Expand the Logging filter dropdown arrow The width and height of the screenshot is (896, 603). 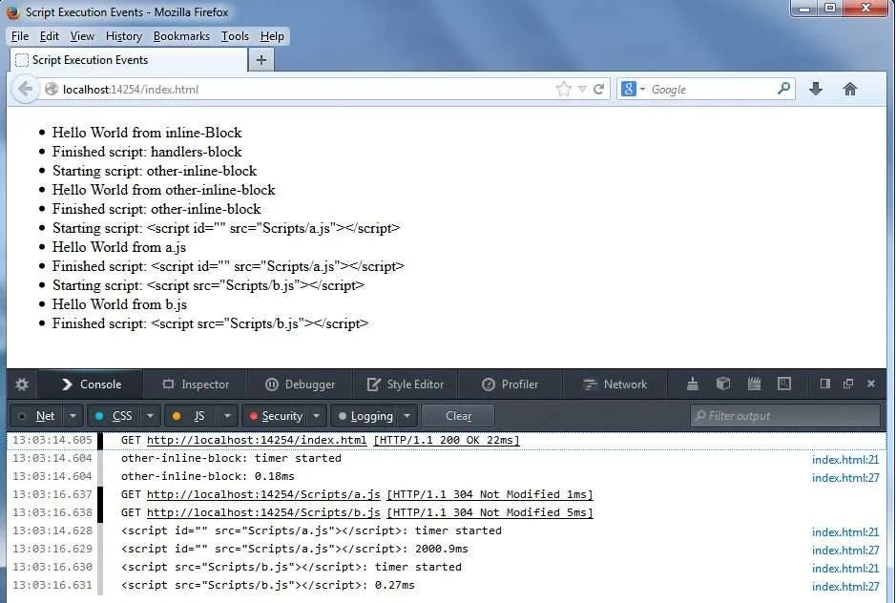407,416
